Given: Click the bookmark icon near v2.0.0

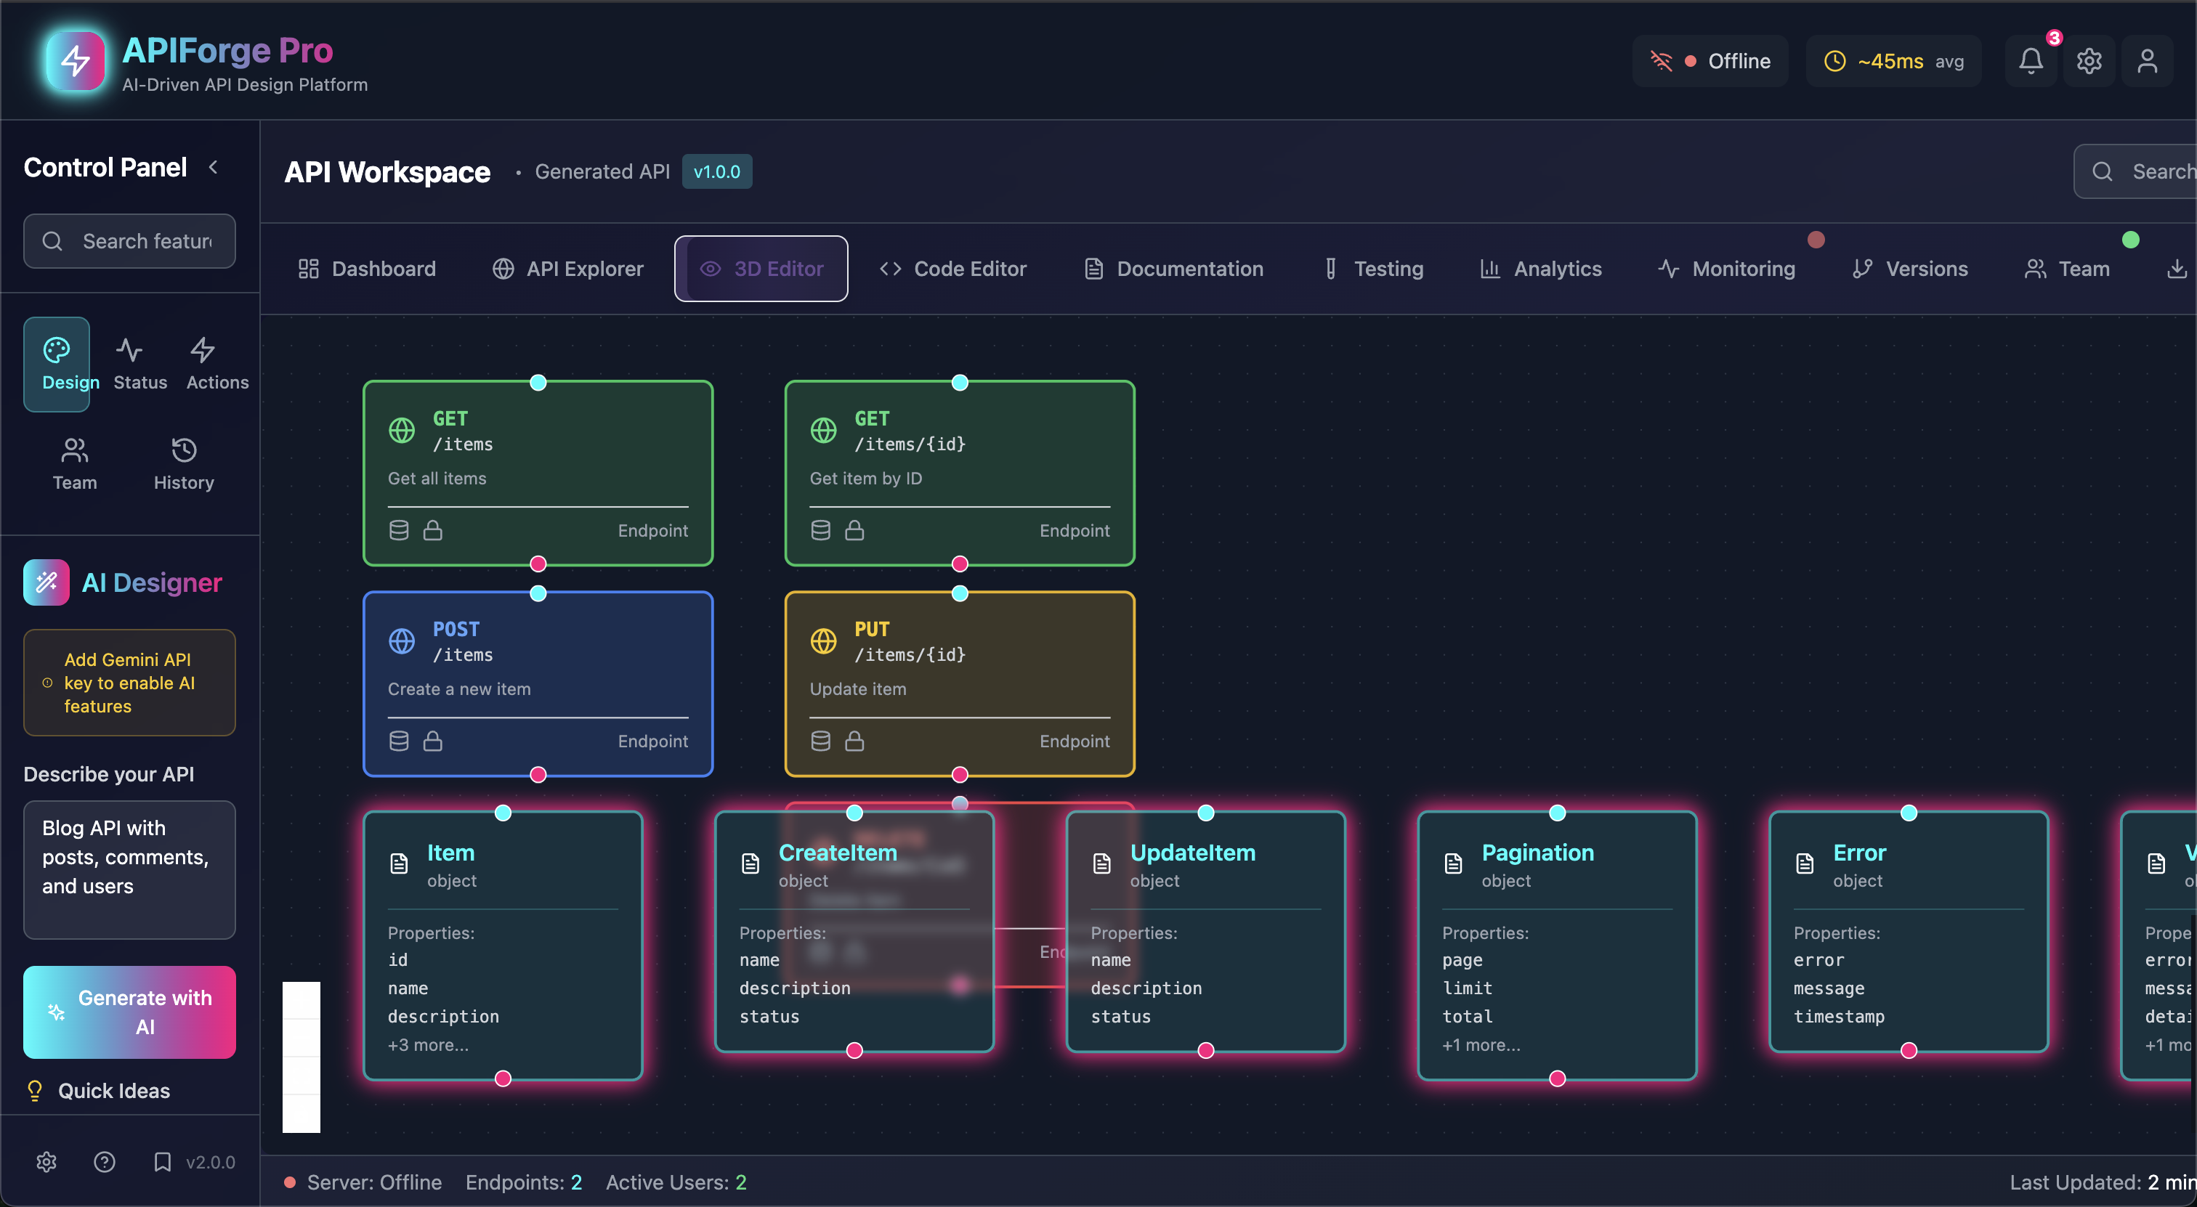Looking at the screenshot, I should point(162,1162).
